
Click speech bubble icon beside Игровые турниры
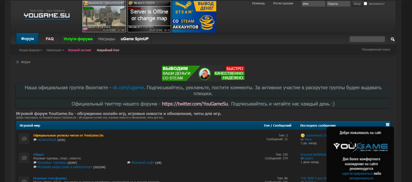[35, 163]
